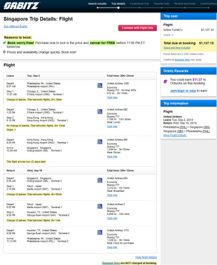This screenshot has width=217, height=265.
Task: Select the Trip details step
Action: pos(118,4)
